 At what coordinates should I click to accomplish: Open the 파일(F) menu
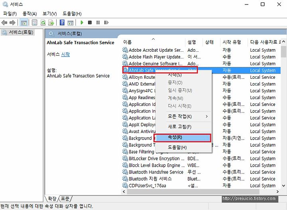(10, 14)
